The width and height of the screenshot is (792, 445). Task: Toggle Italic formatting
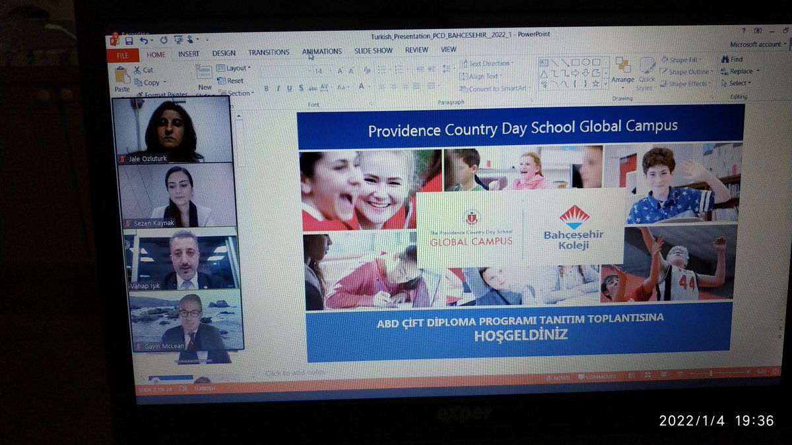(279, 88)
